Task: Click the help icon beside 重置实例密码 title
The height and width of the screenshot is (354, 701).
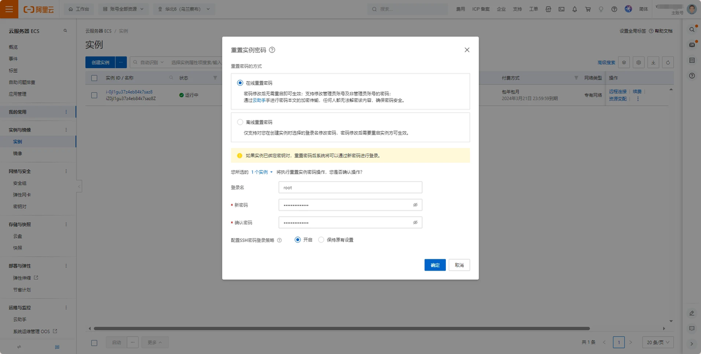Action: point(272,50)
